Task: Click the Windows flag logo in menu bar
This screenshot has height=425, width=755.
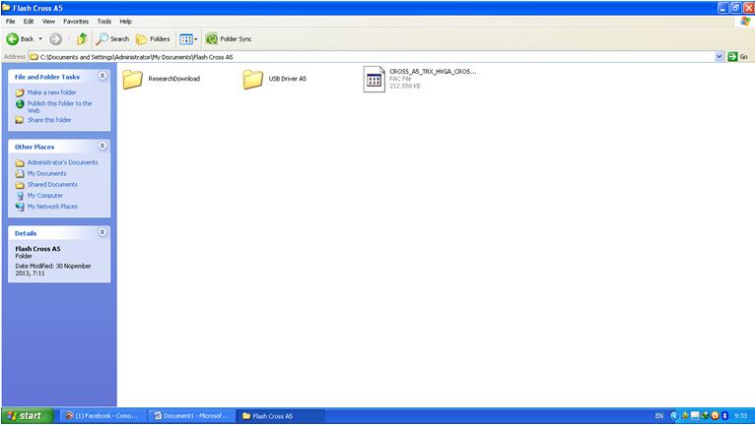Action: coord(745,22)
